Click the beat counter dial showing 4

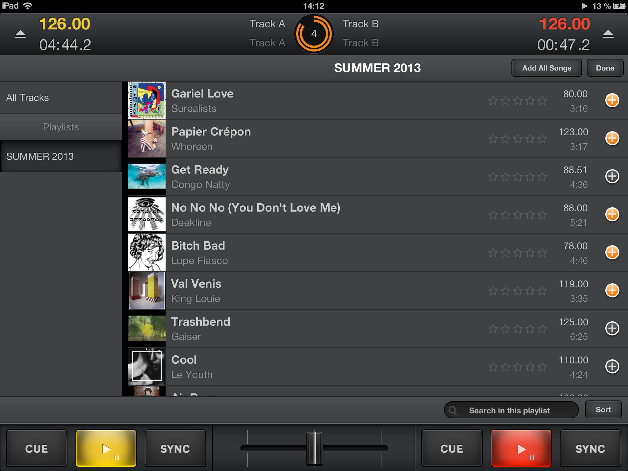click(x=314, y=34)
